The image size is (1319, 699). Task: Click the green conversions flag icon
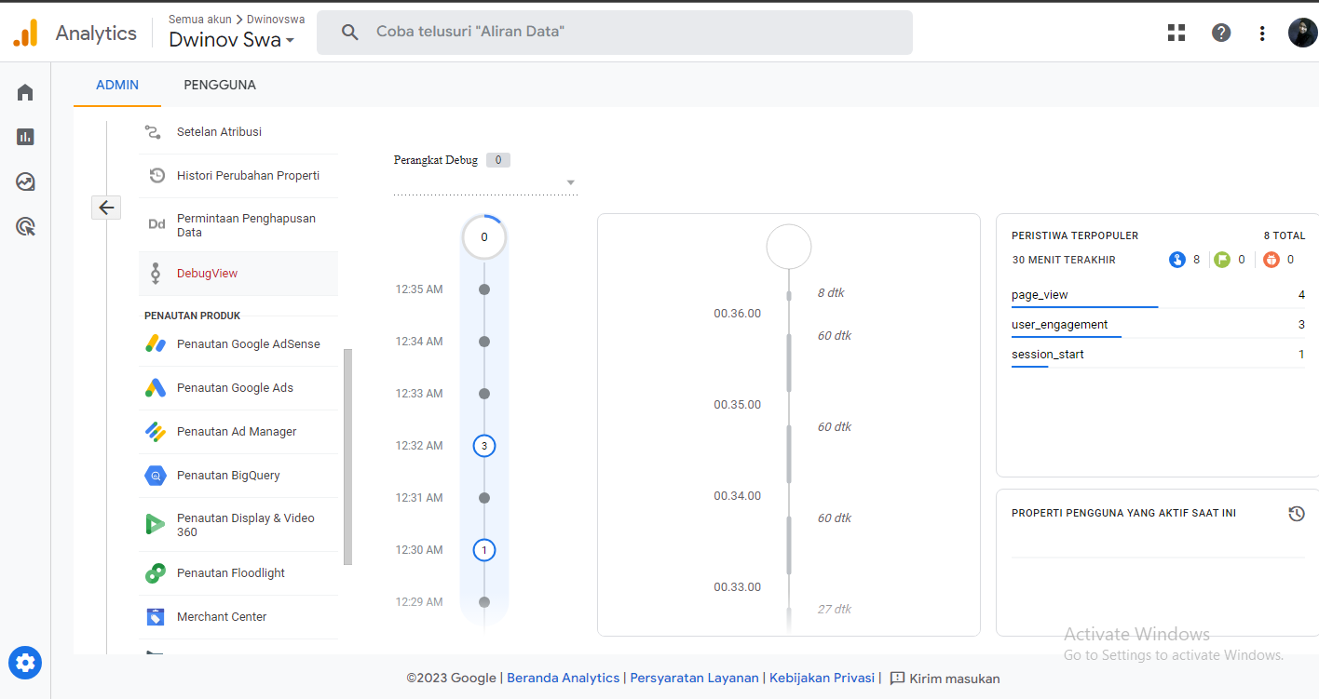(x=1224, y=260)
